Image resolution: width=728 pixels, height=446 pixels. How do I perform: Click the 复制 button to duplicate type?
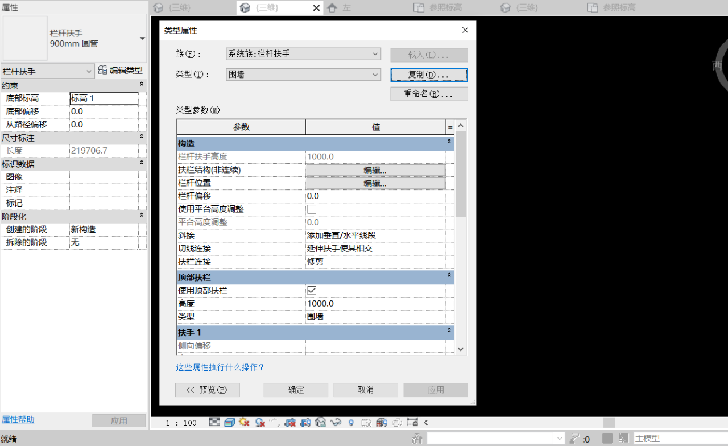428,75
